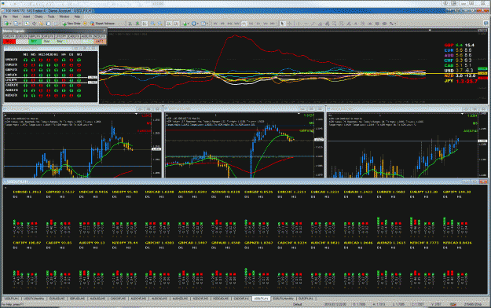Switch chart to line chart type
The height and width of the screenshot is (308, 491).
[145, 24]
